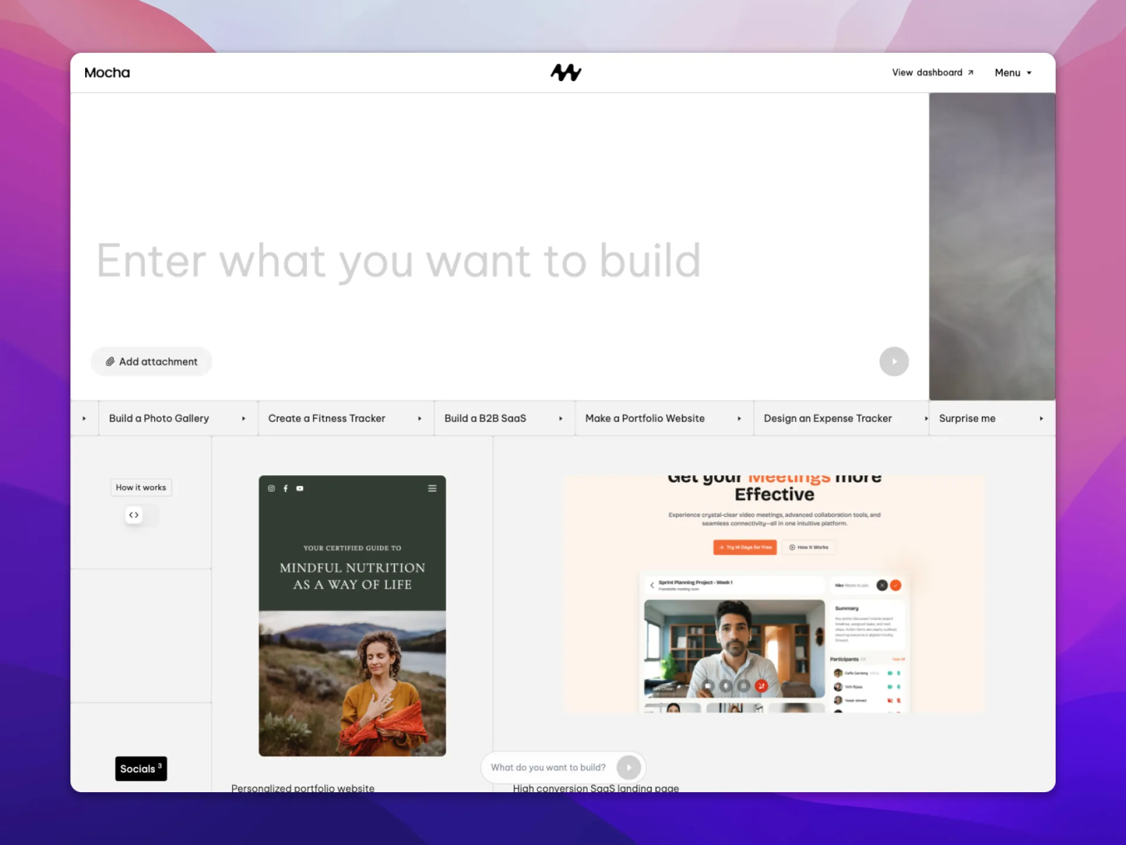Expand arrow next to Build a Photo Gallery

243,418
